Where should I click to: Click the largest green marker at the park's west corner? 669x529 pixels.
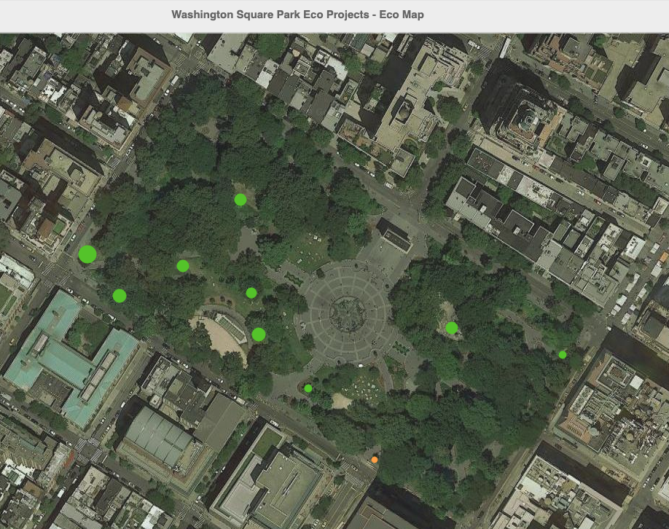tap(87, 254)
